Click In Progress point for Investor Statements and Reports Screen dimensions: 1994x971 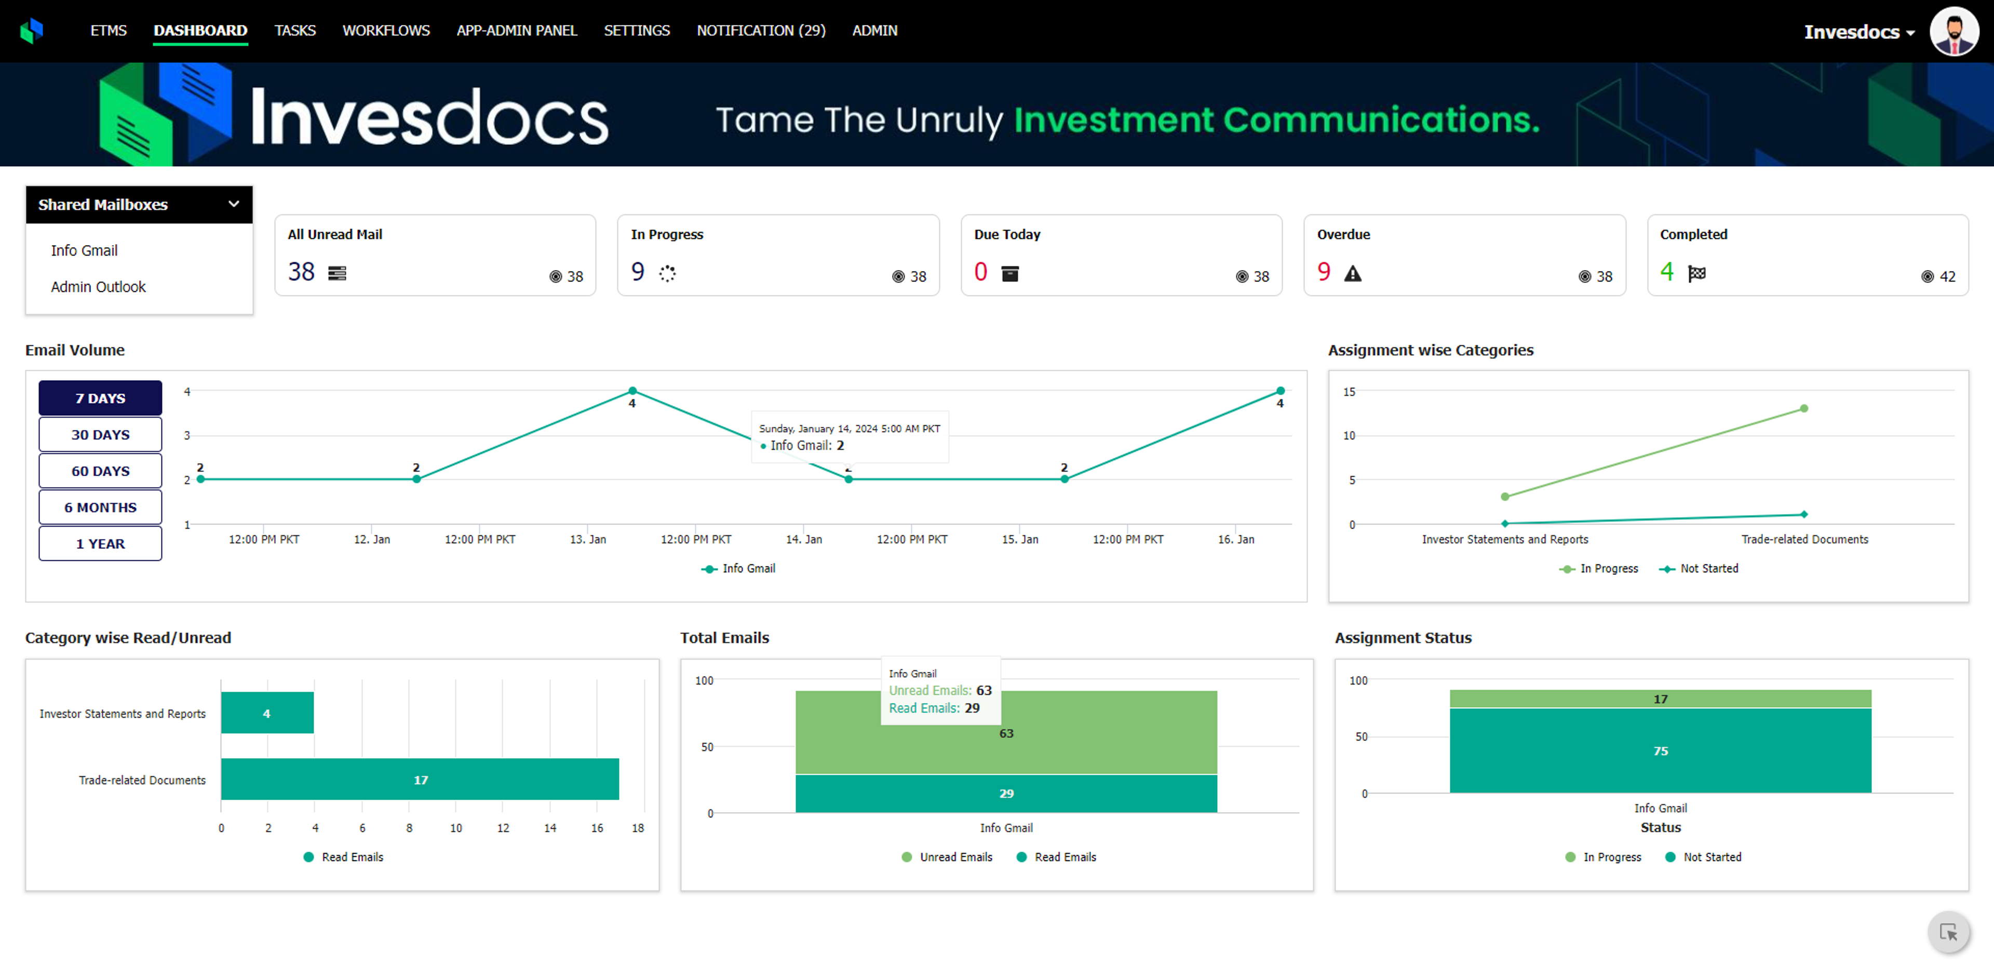(x=1505, y=497)
